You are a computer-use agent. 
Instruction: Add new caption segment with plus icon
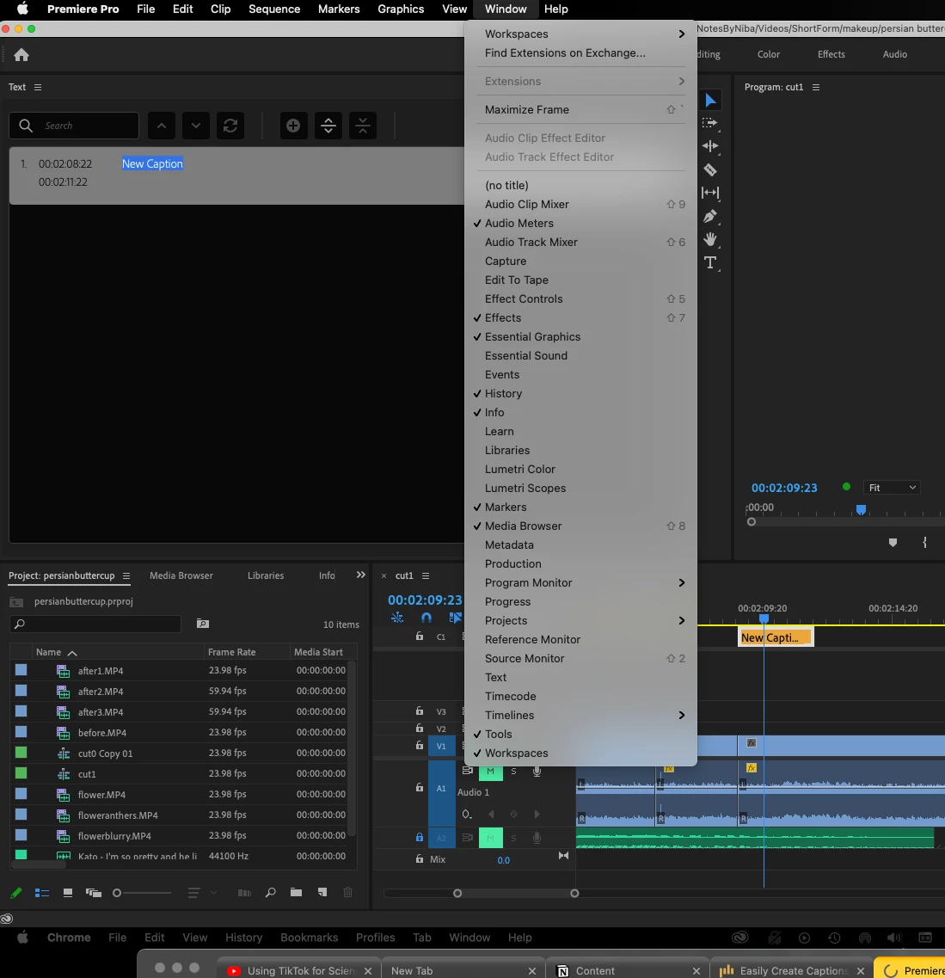click(293, 126)
